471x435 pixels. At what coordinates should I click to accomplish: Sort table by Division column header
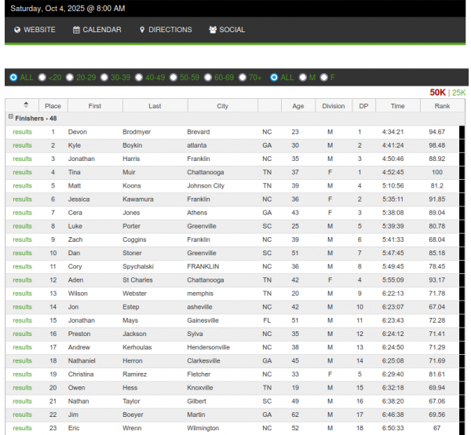[x=334, y=106]
